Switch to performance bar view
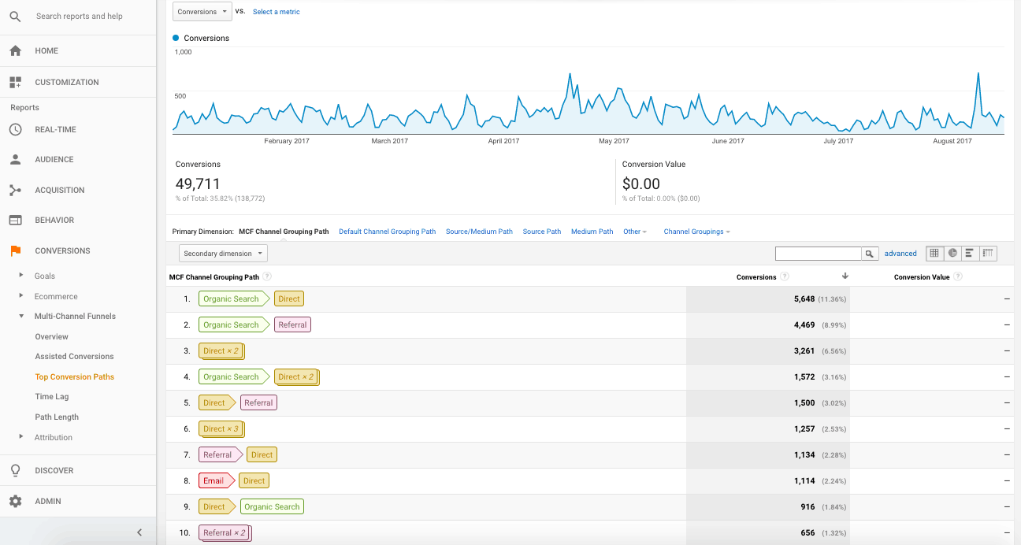Image resolution: width=1021 pixels, height=545 pixels. pos(970,254)
